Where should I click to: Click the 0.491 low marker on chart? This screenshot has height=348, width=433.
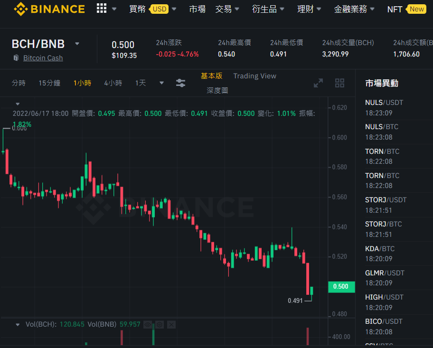(x=295, y=301)
